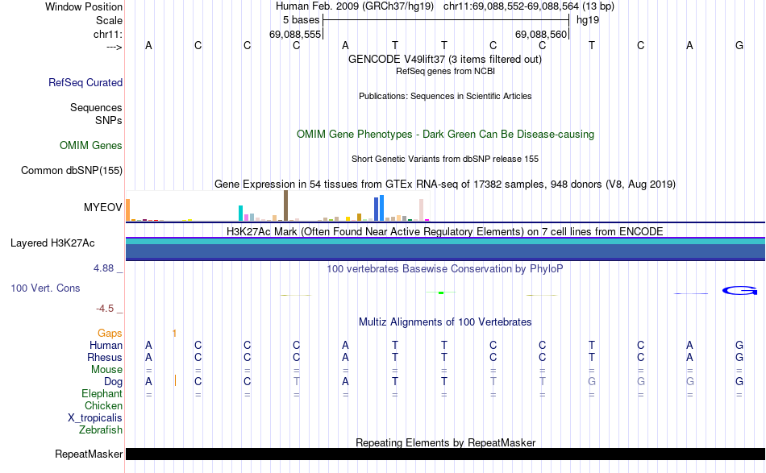
Task: Click the 69,088,560 position marker
Action: [x=541, y=34]
